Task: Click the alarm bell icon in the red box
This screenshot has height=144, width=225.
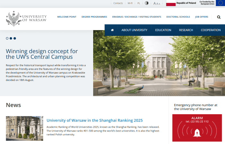Action: [197, 133]
